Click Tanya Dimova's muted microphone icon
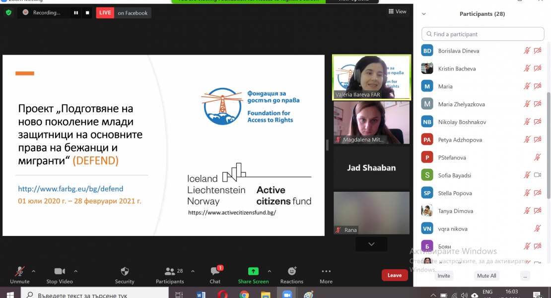The image size is (551, 298). 527,211
